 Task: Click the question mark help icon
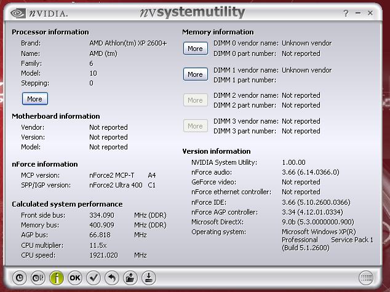point(346,13)
